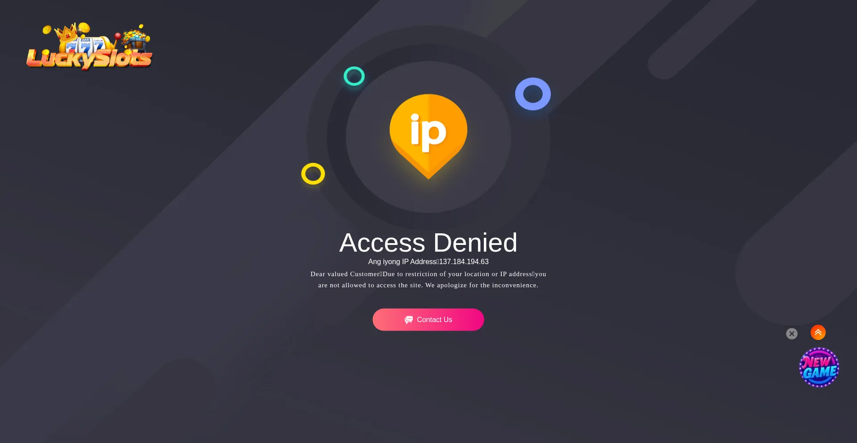Click the teal ring decoration

[354, 76]
